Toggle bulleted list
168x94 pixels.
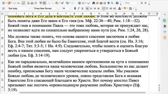coord(107,8)
